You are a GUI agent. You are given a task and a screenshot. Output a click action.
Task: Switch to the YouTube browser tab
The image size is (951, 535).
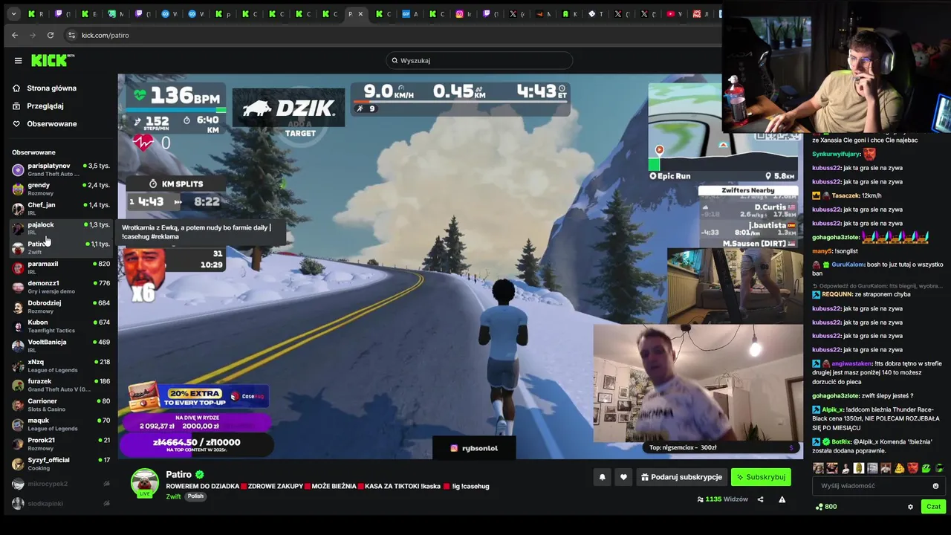click(675, 14)
